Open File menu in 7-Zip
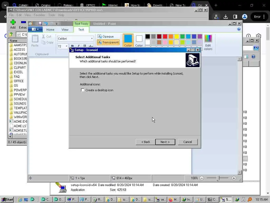The width and height of the screenshot is (270, 203). (11, 15)
